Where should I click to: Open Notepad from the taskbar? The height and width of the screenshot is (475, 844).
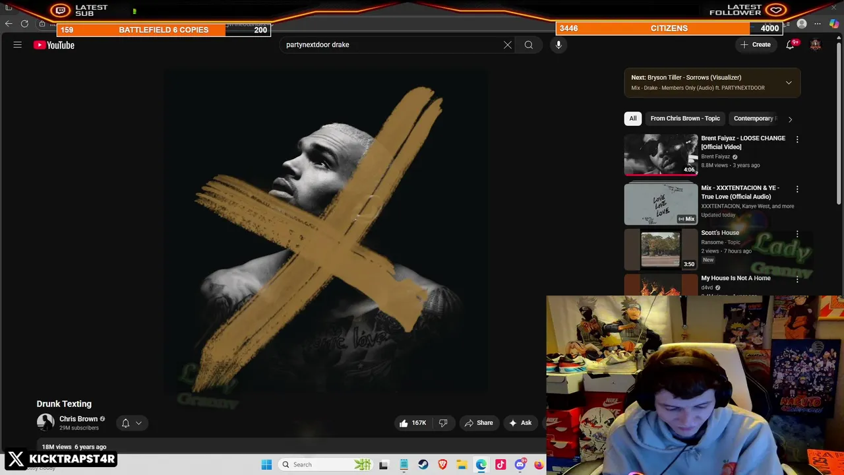click(404, 464)
